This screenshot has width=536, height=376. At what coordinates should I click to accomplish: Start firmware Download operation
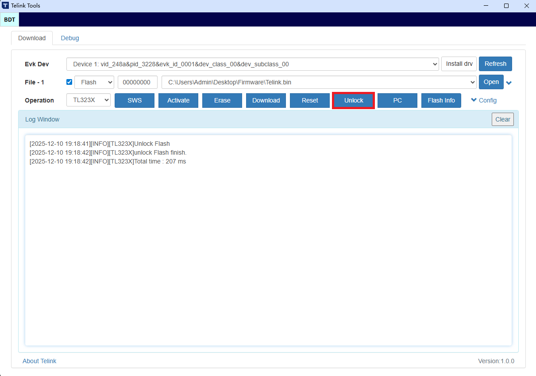pyautogui.click(x=266, y=100)
